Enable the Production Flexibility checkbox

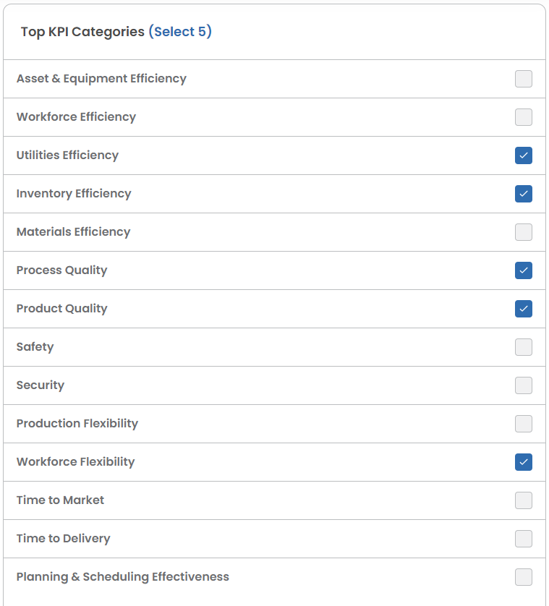(524, 424)
